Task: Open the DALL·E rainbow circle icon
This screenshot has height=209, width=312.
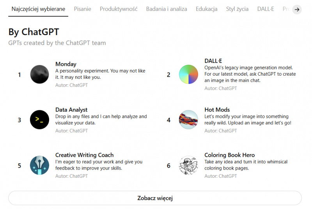Action: [188, 74]
